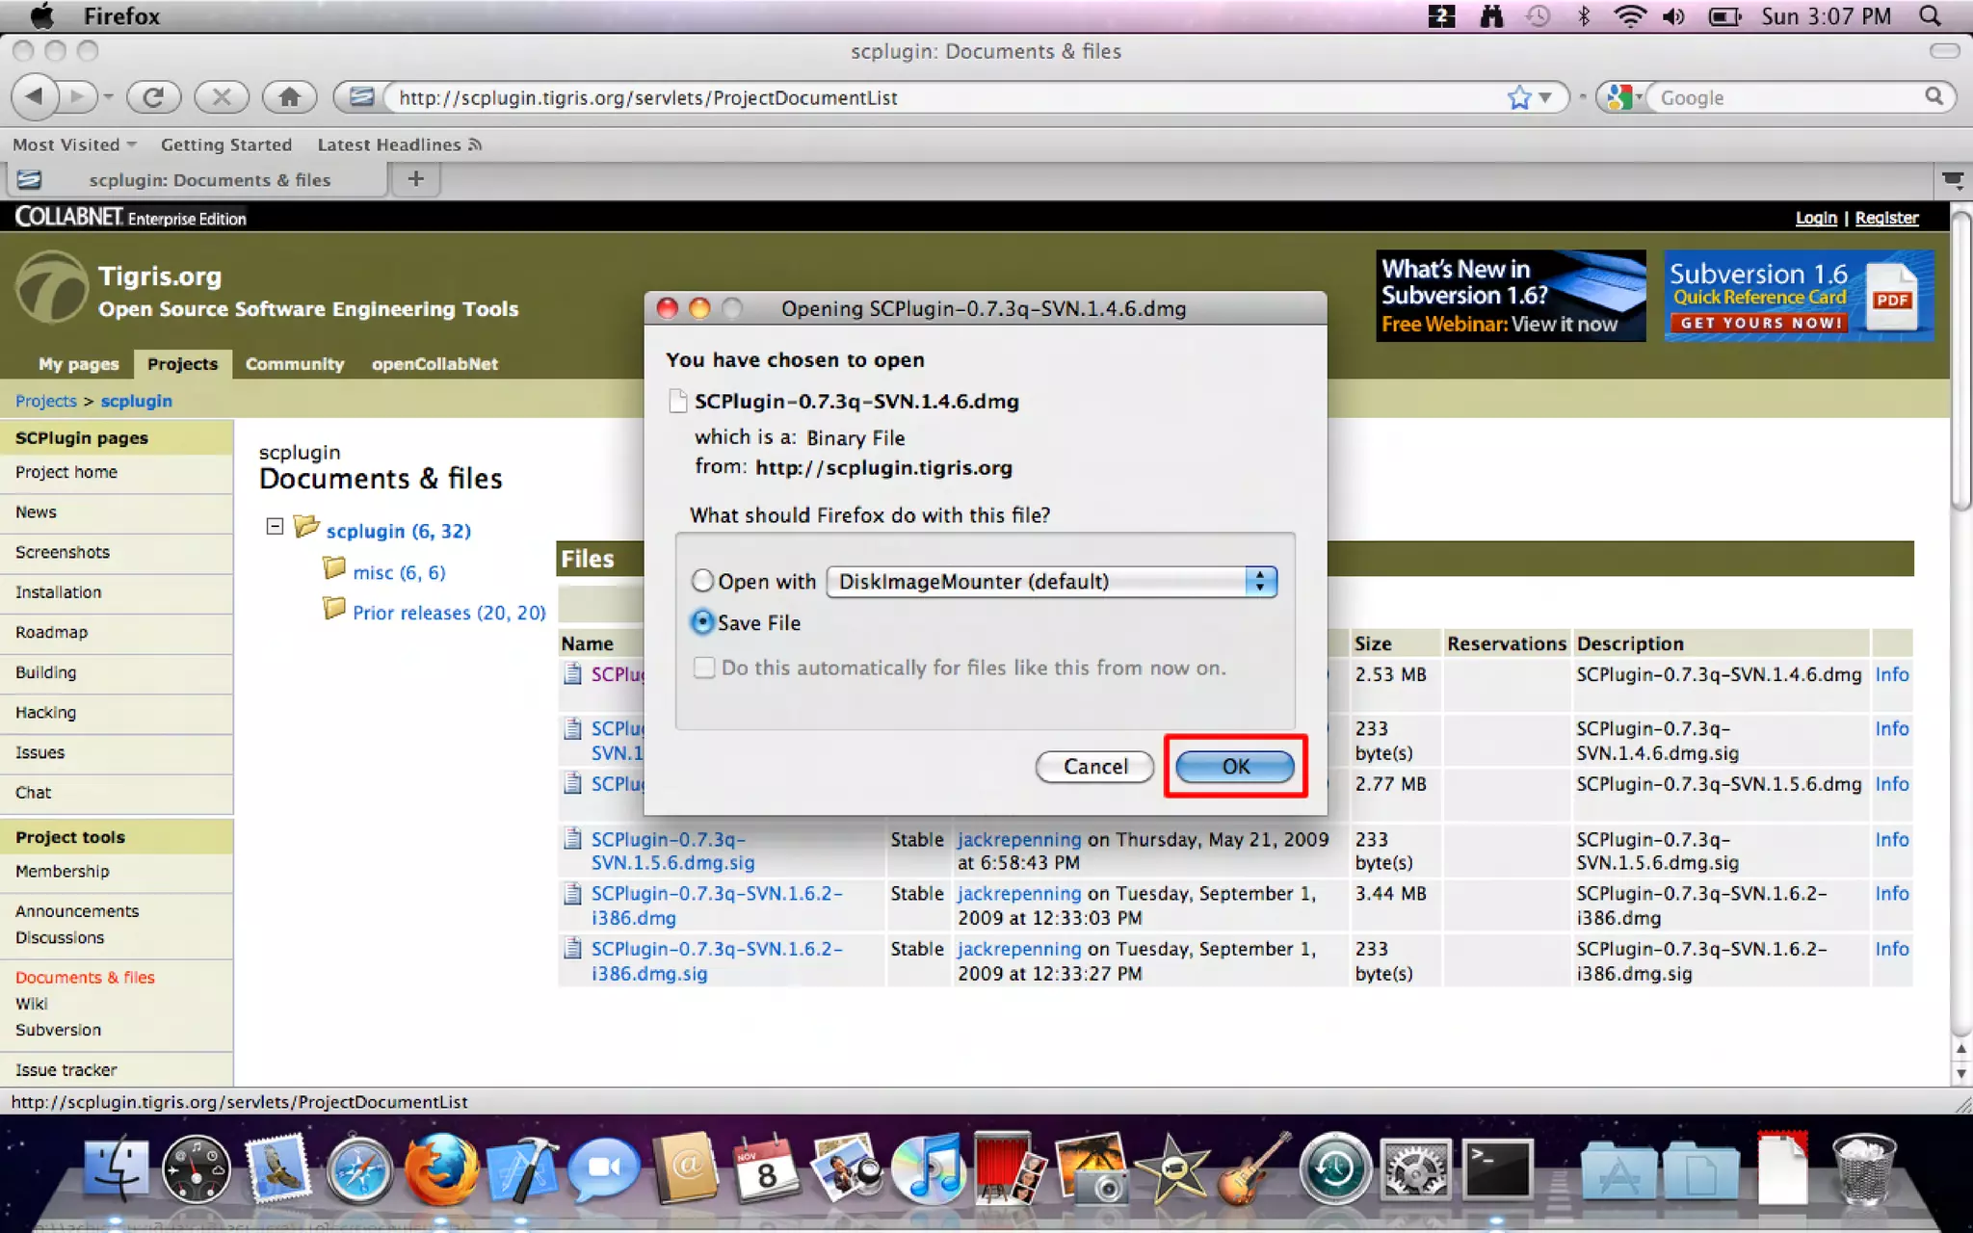Viewport: 1973px width, 1233px height.
Task: Click the Subversion PDF reference card banner
Action: (x=1798, y=296)
